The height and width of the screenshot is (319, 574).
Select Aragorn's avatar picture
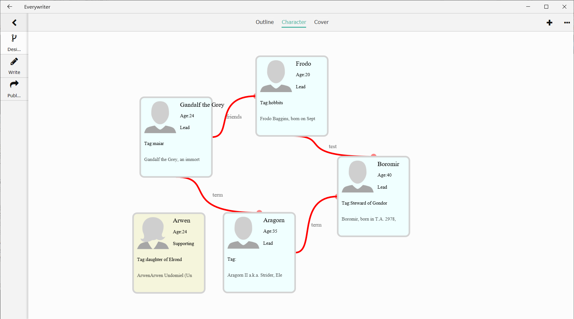243,233
